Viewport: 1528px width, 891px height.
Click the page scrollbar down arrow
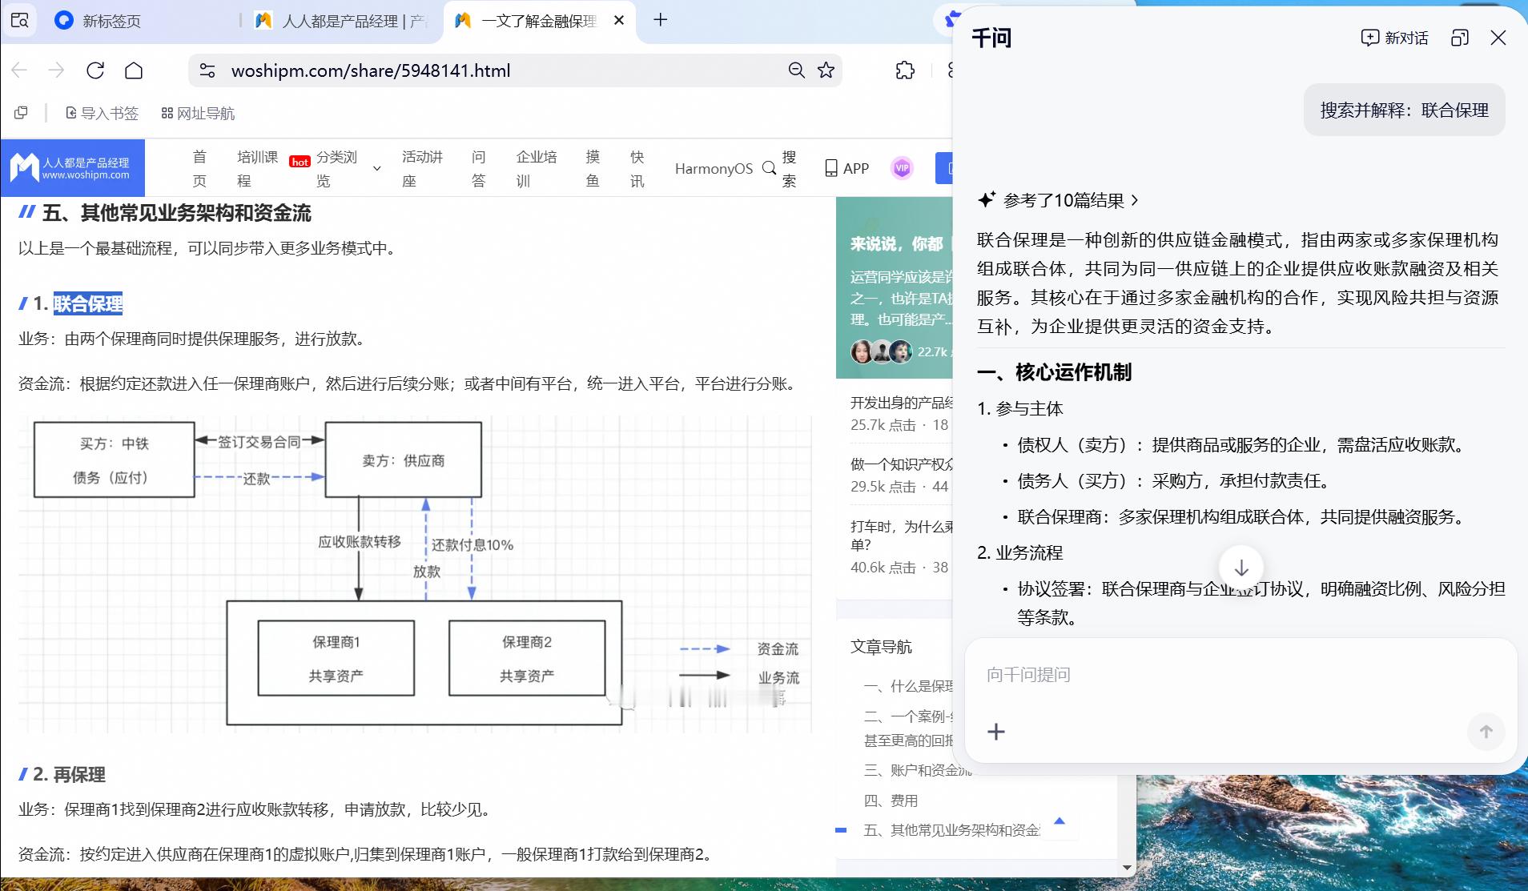pyautogui.click(x=1128, y=868)
